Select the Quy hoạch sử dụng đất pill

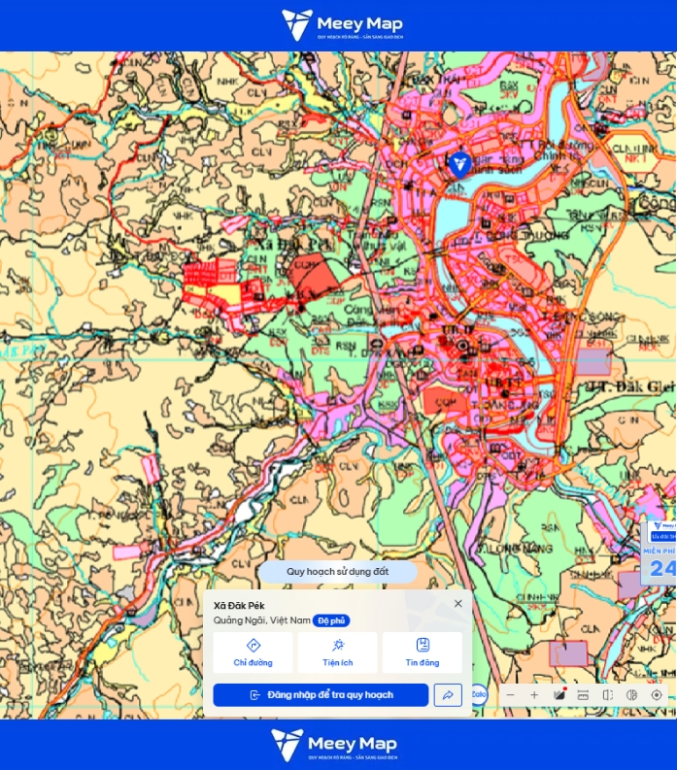click(x=337, y=572)
